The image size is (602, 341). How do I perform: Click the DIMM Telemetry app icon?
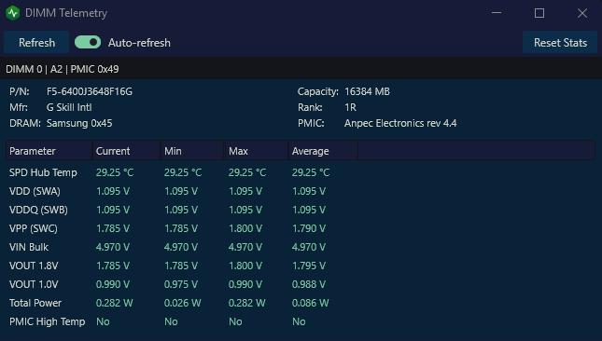click(13, 13)
